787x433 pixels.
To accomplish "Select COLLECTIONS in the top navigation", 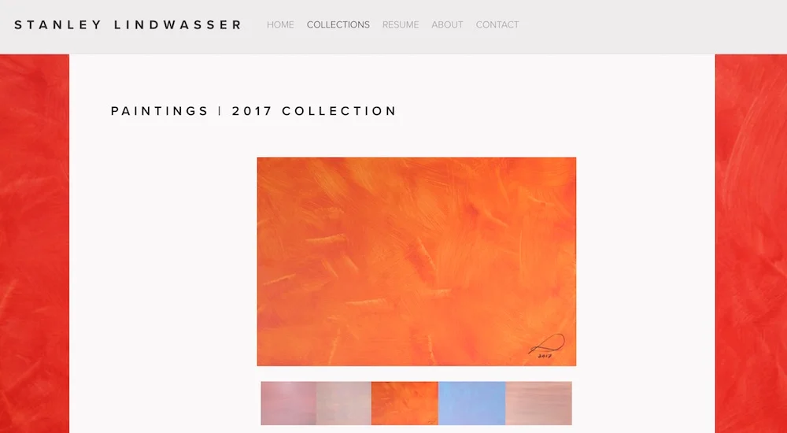I will click(x=338, y=24).
